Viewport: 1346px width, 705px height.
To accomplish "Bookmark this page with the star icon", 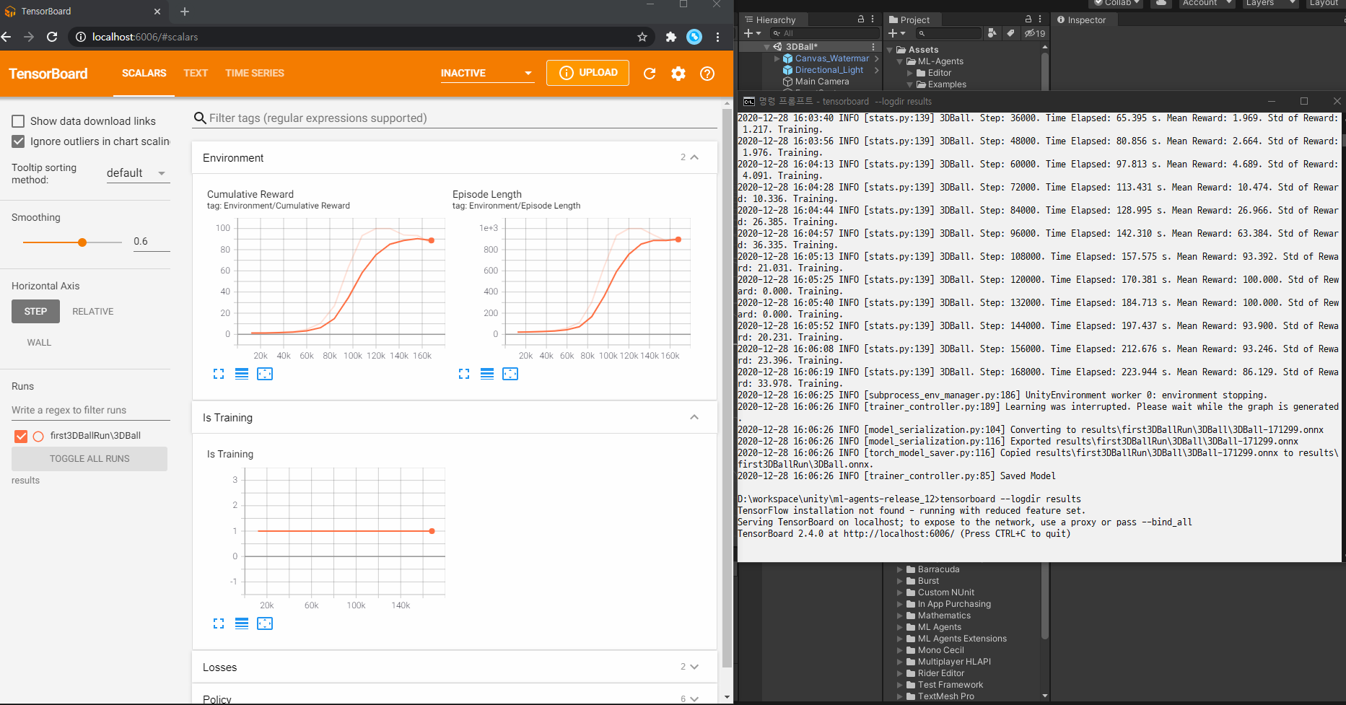I will (x=642, y=37).
